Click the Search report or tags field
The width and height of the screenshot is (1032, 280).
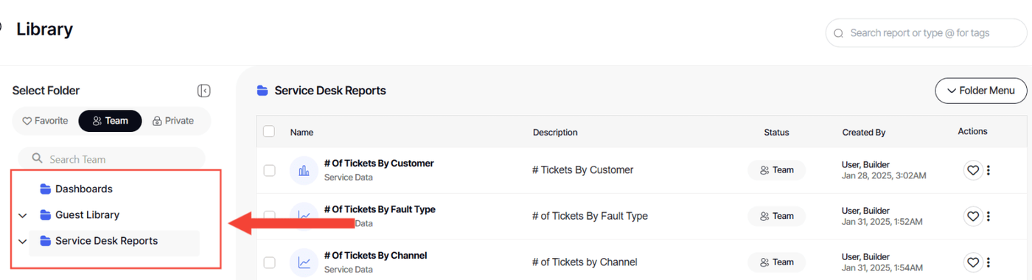[x=926, y=33]
